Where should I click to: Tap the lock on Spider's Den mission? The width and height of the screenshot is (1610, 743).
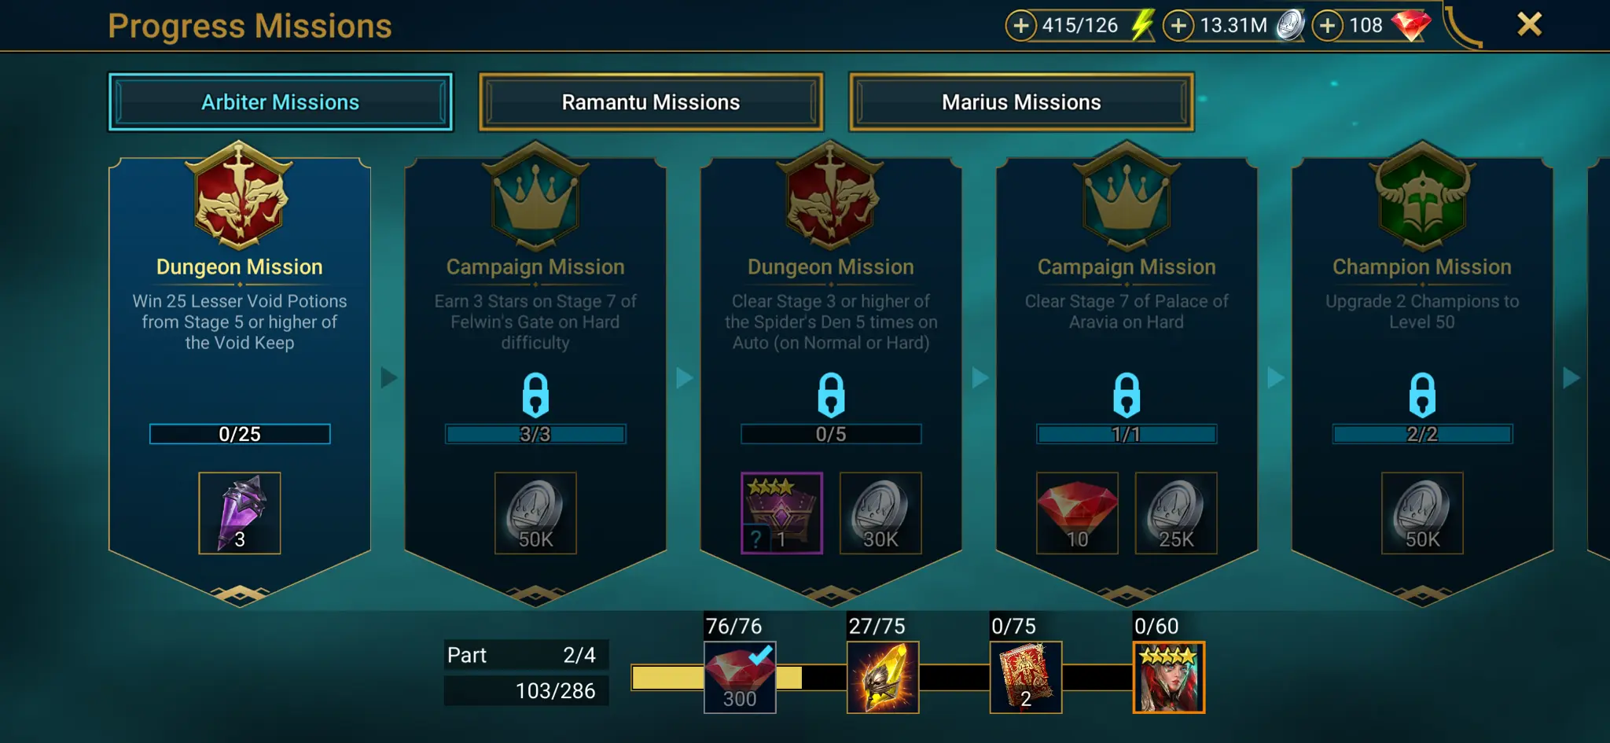831,395
